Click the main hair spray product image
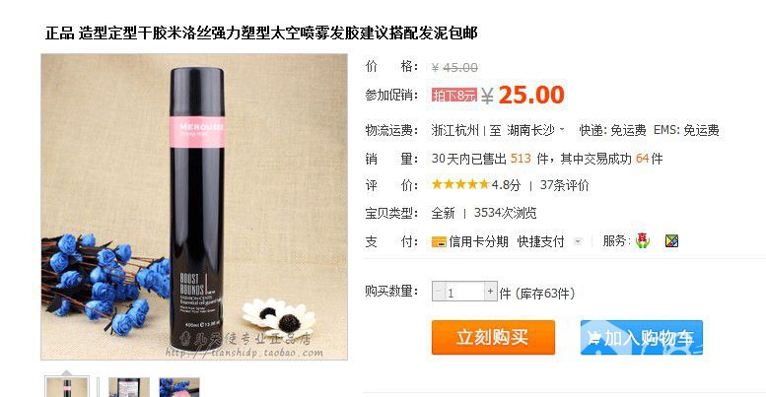This screenshot has width=766, height=397. [194, 207]
